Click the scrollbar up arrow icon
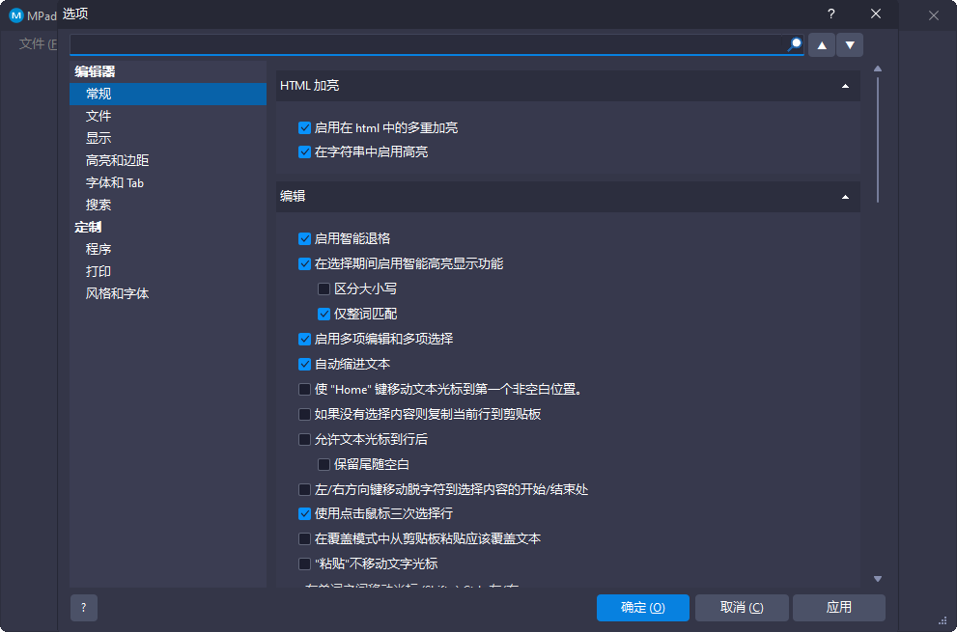This screenshot has height=632, width=957. pyautogui.click(x=878, y=67)
